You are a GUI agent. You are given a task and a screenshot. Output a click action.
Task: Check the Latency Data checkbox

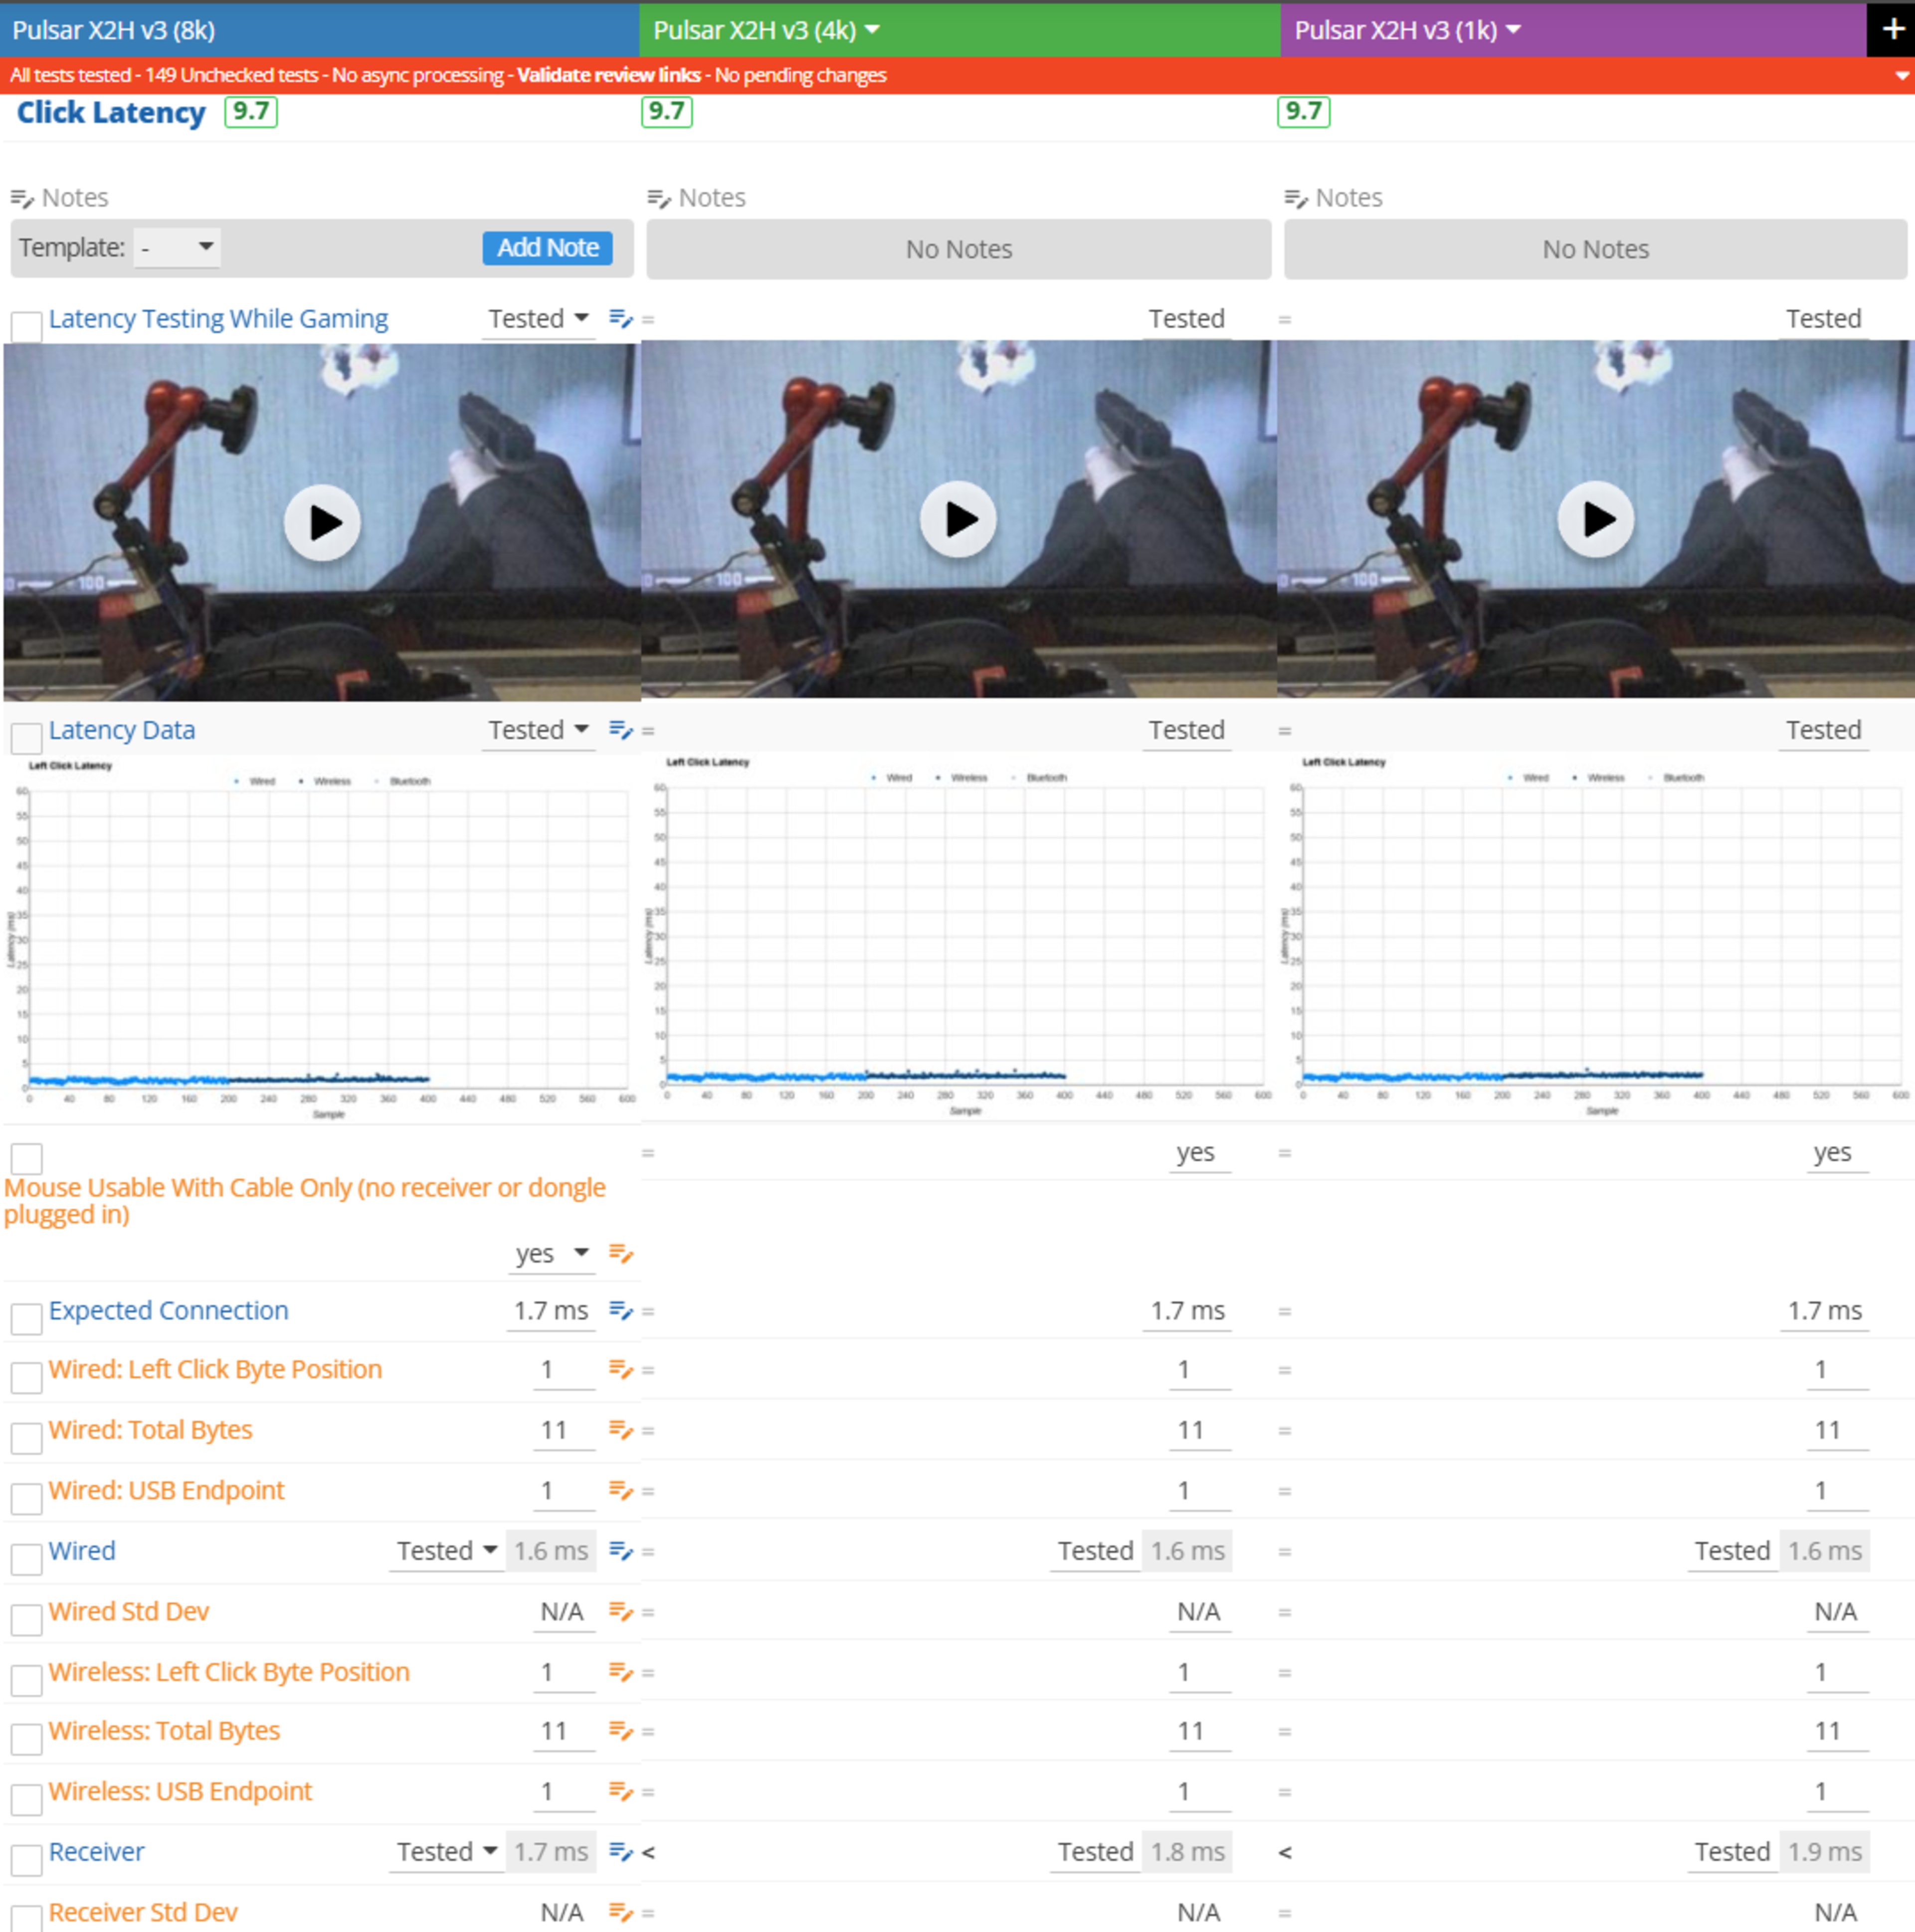[x=27, y=739]
